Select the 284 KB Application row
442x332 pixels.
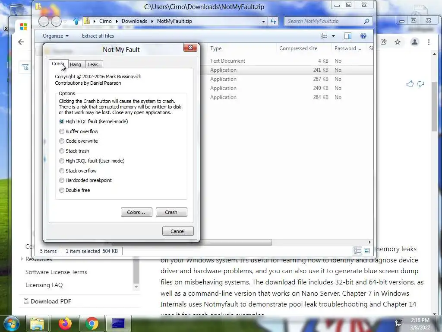287,97
